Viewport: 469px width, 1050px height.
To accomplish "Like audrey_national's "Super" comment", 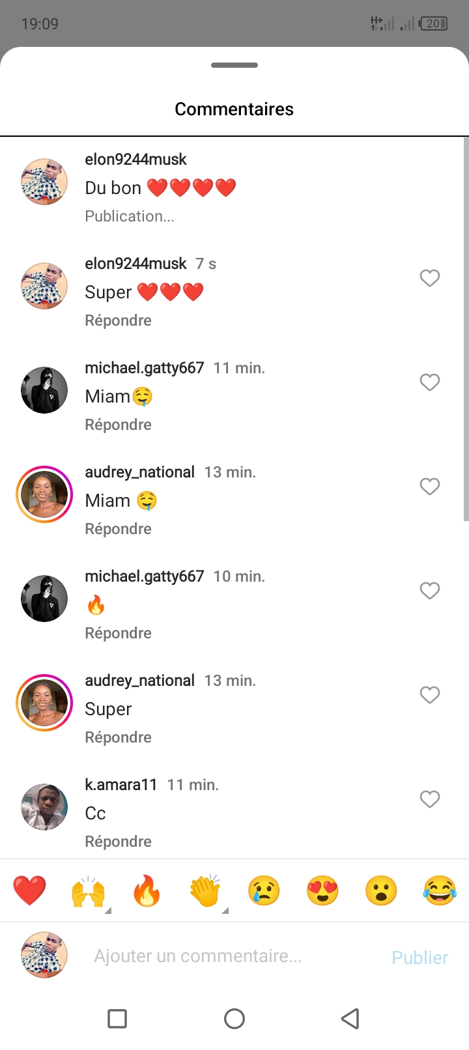I will [429, 695].
